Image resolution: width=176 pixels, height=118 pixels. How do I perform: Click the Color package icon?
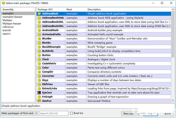tap(39, 68)
